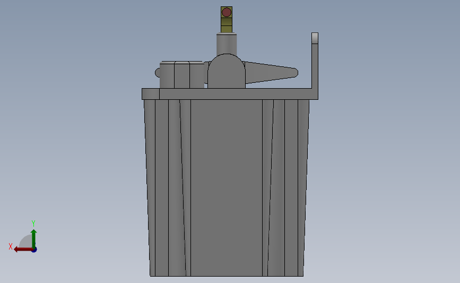Screen dimensions: 460x283
Task: Select the cylindrical cap left of the dome
Action: (182, 74)
